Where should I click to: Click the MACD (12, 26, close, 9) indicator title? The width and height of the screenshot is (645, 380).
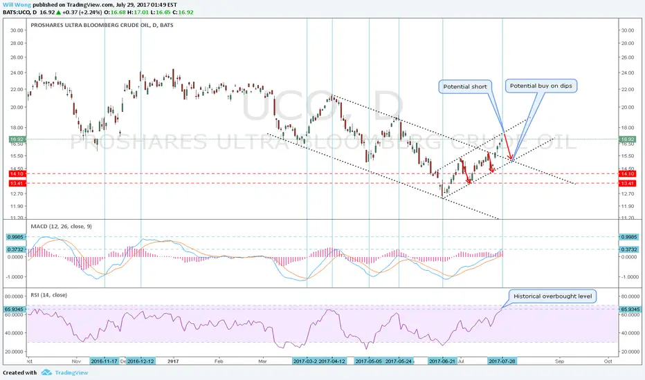pos(62,227)
